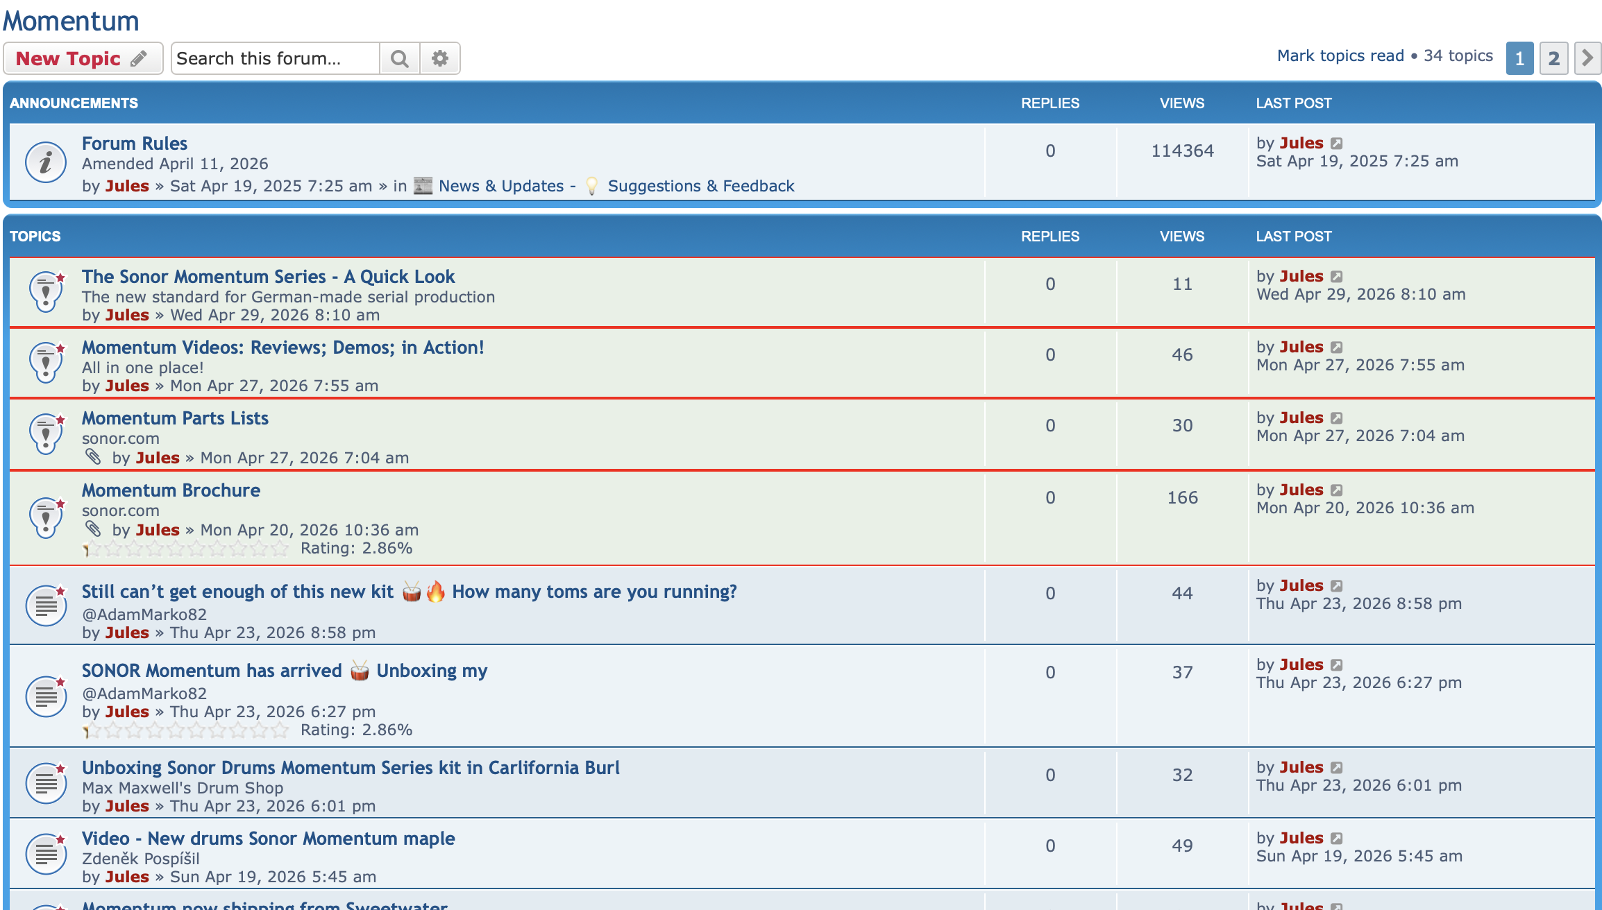Open the Suggestions & Feedback forum link

pyautogui.click(x=700, y=186)
